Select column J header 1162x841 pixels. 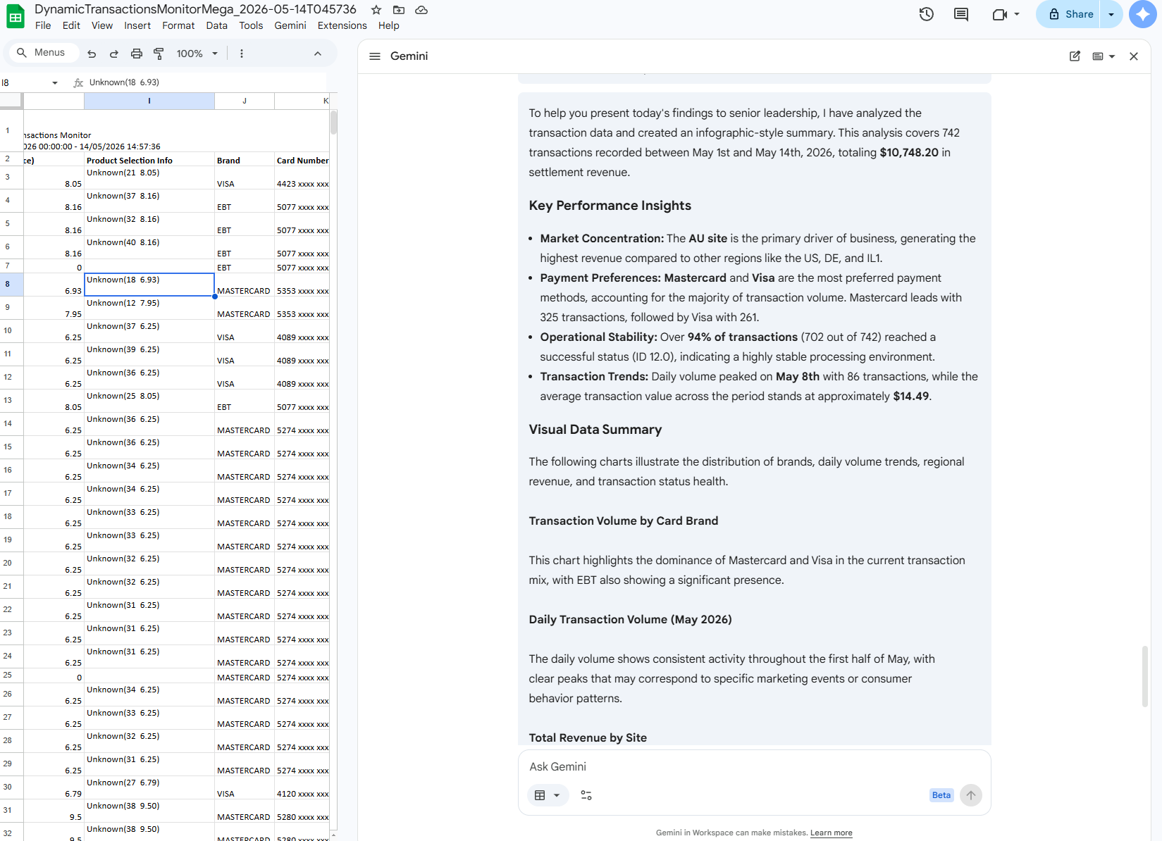pyautogui.click(x=245, y=101)
